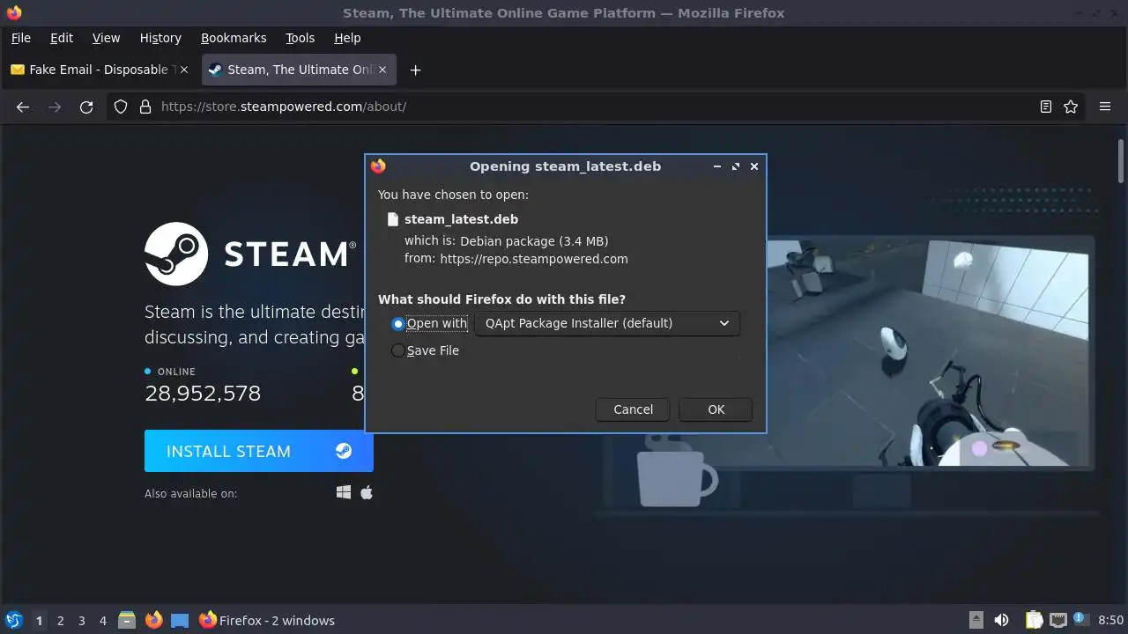1128x634 pixels.
Task: Toggle reader view icon
Action: click(1045, 107)
